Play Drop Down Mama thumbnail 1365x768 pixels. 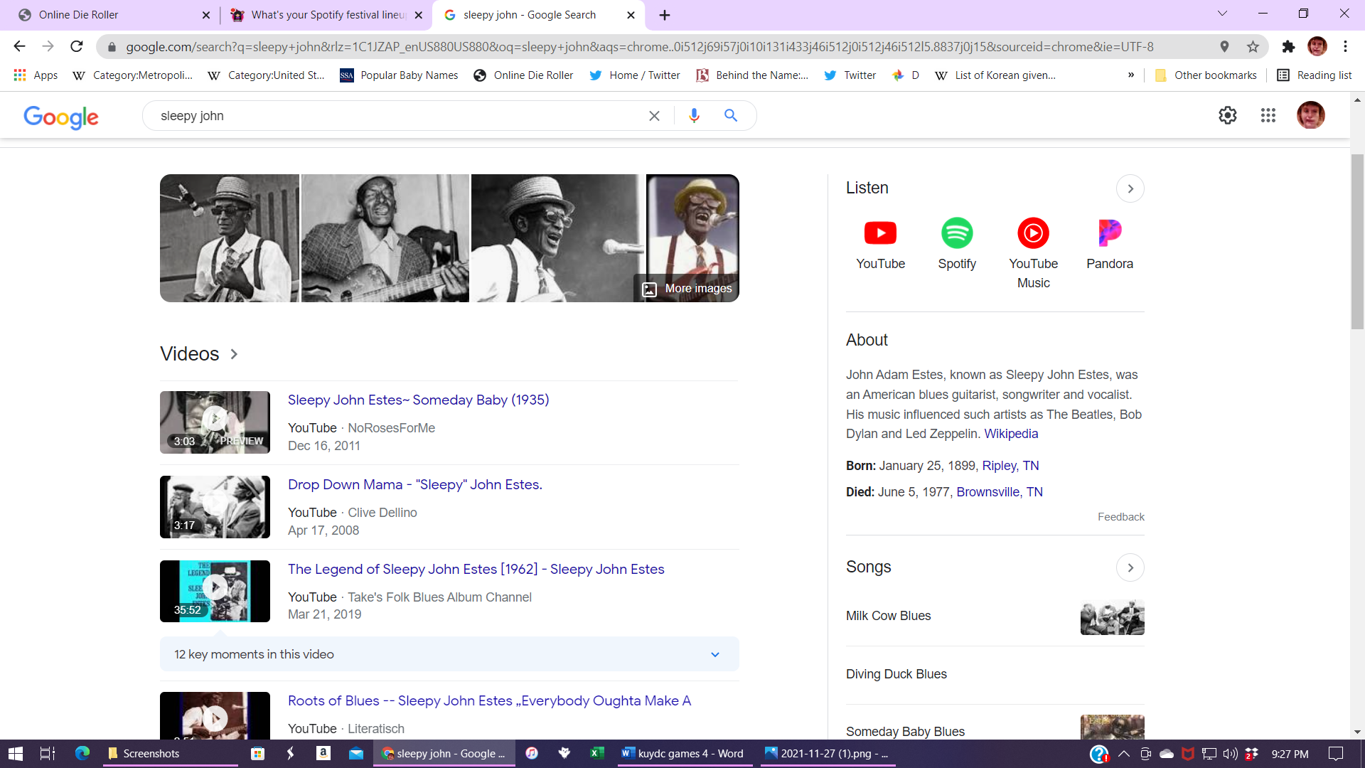tap(215, 507)
